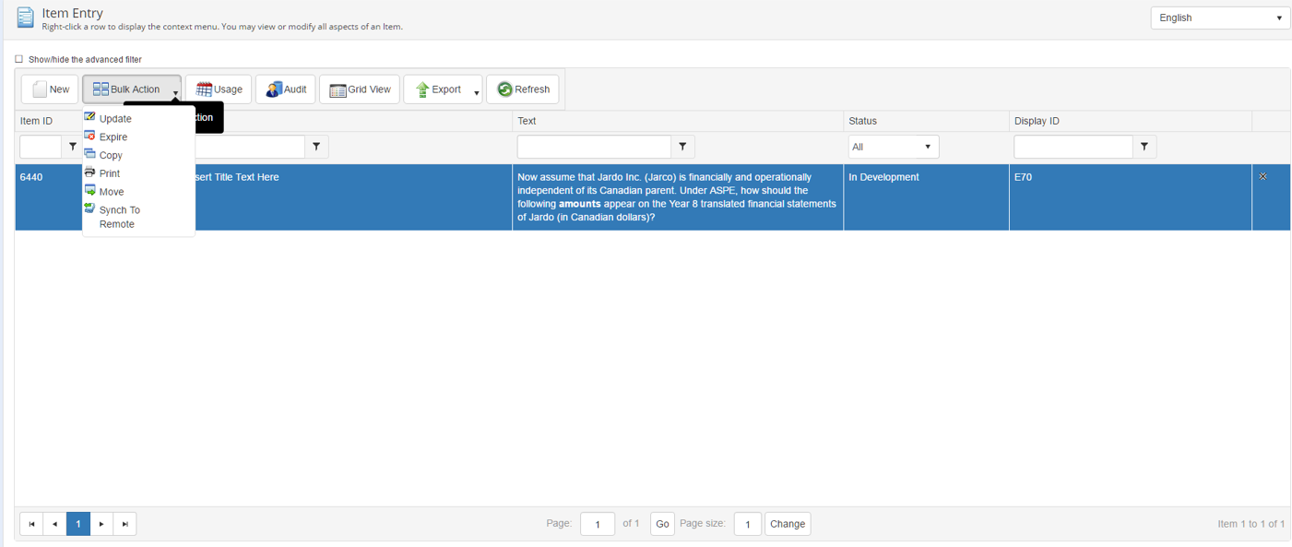Click the Item ID filter funnel icon
The image size is (1292, 547).
click(x=72, y=147)
